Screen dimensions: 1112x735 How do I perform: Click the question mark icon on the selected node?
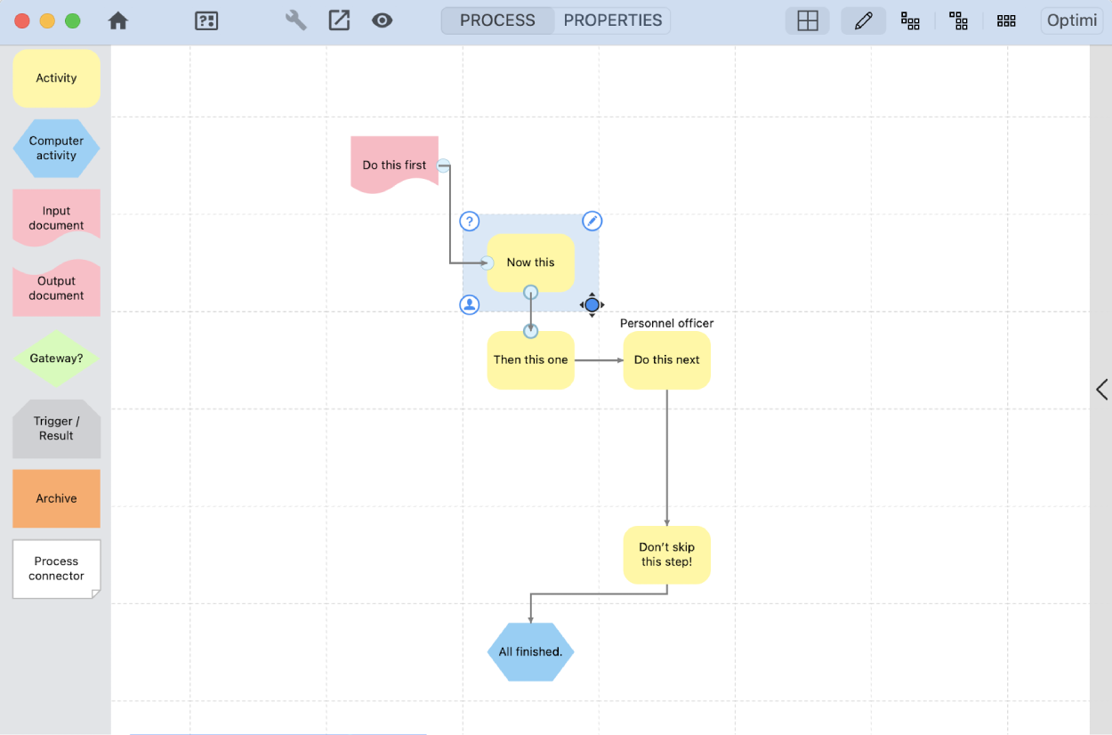pos(470,222)
